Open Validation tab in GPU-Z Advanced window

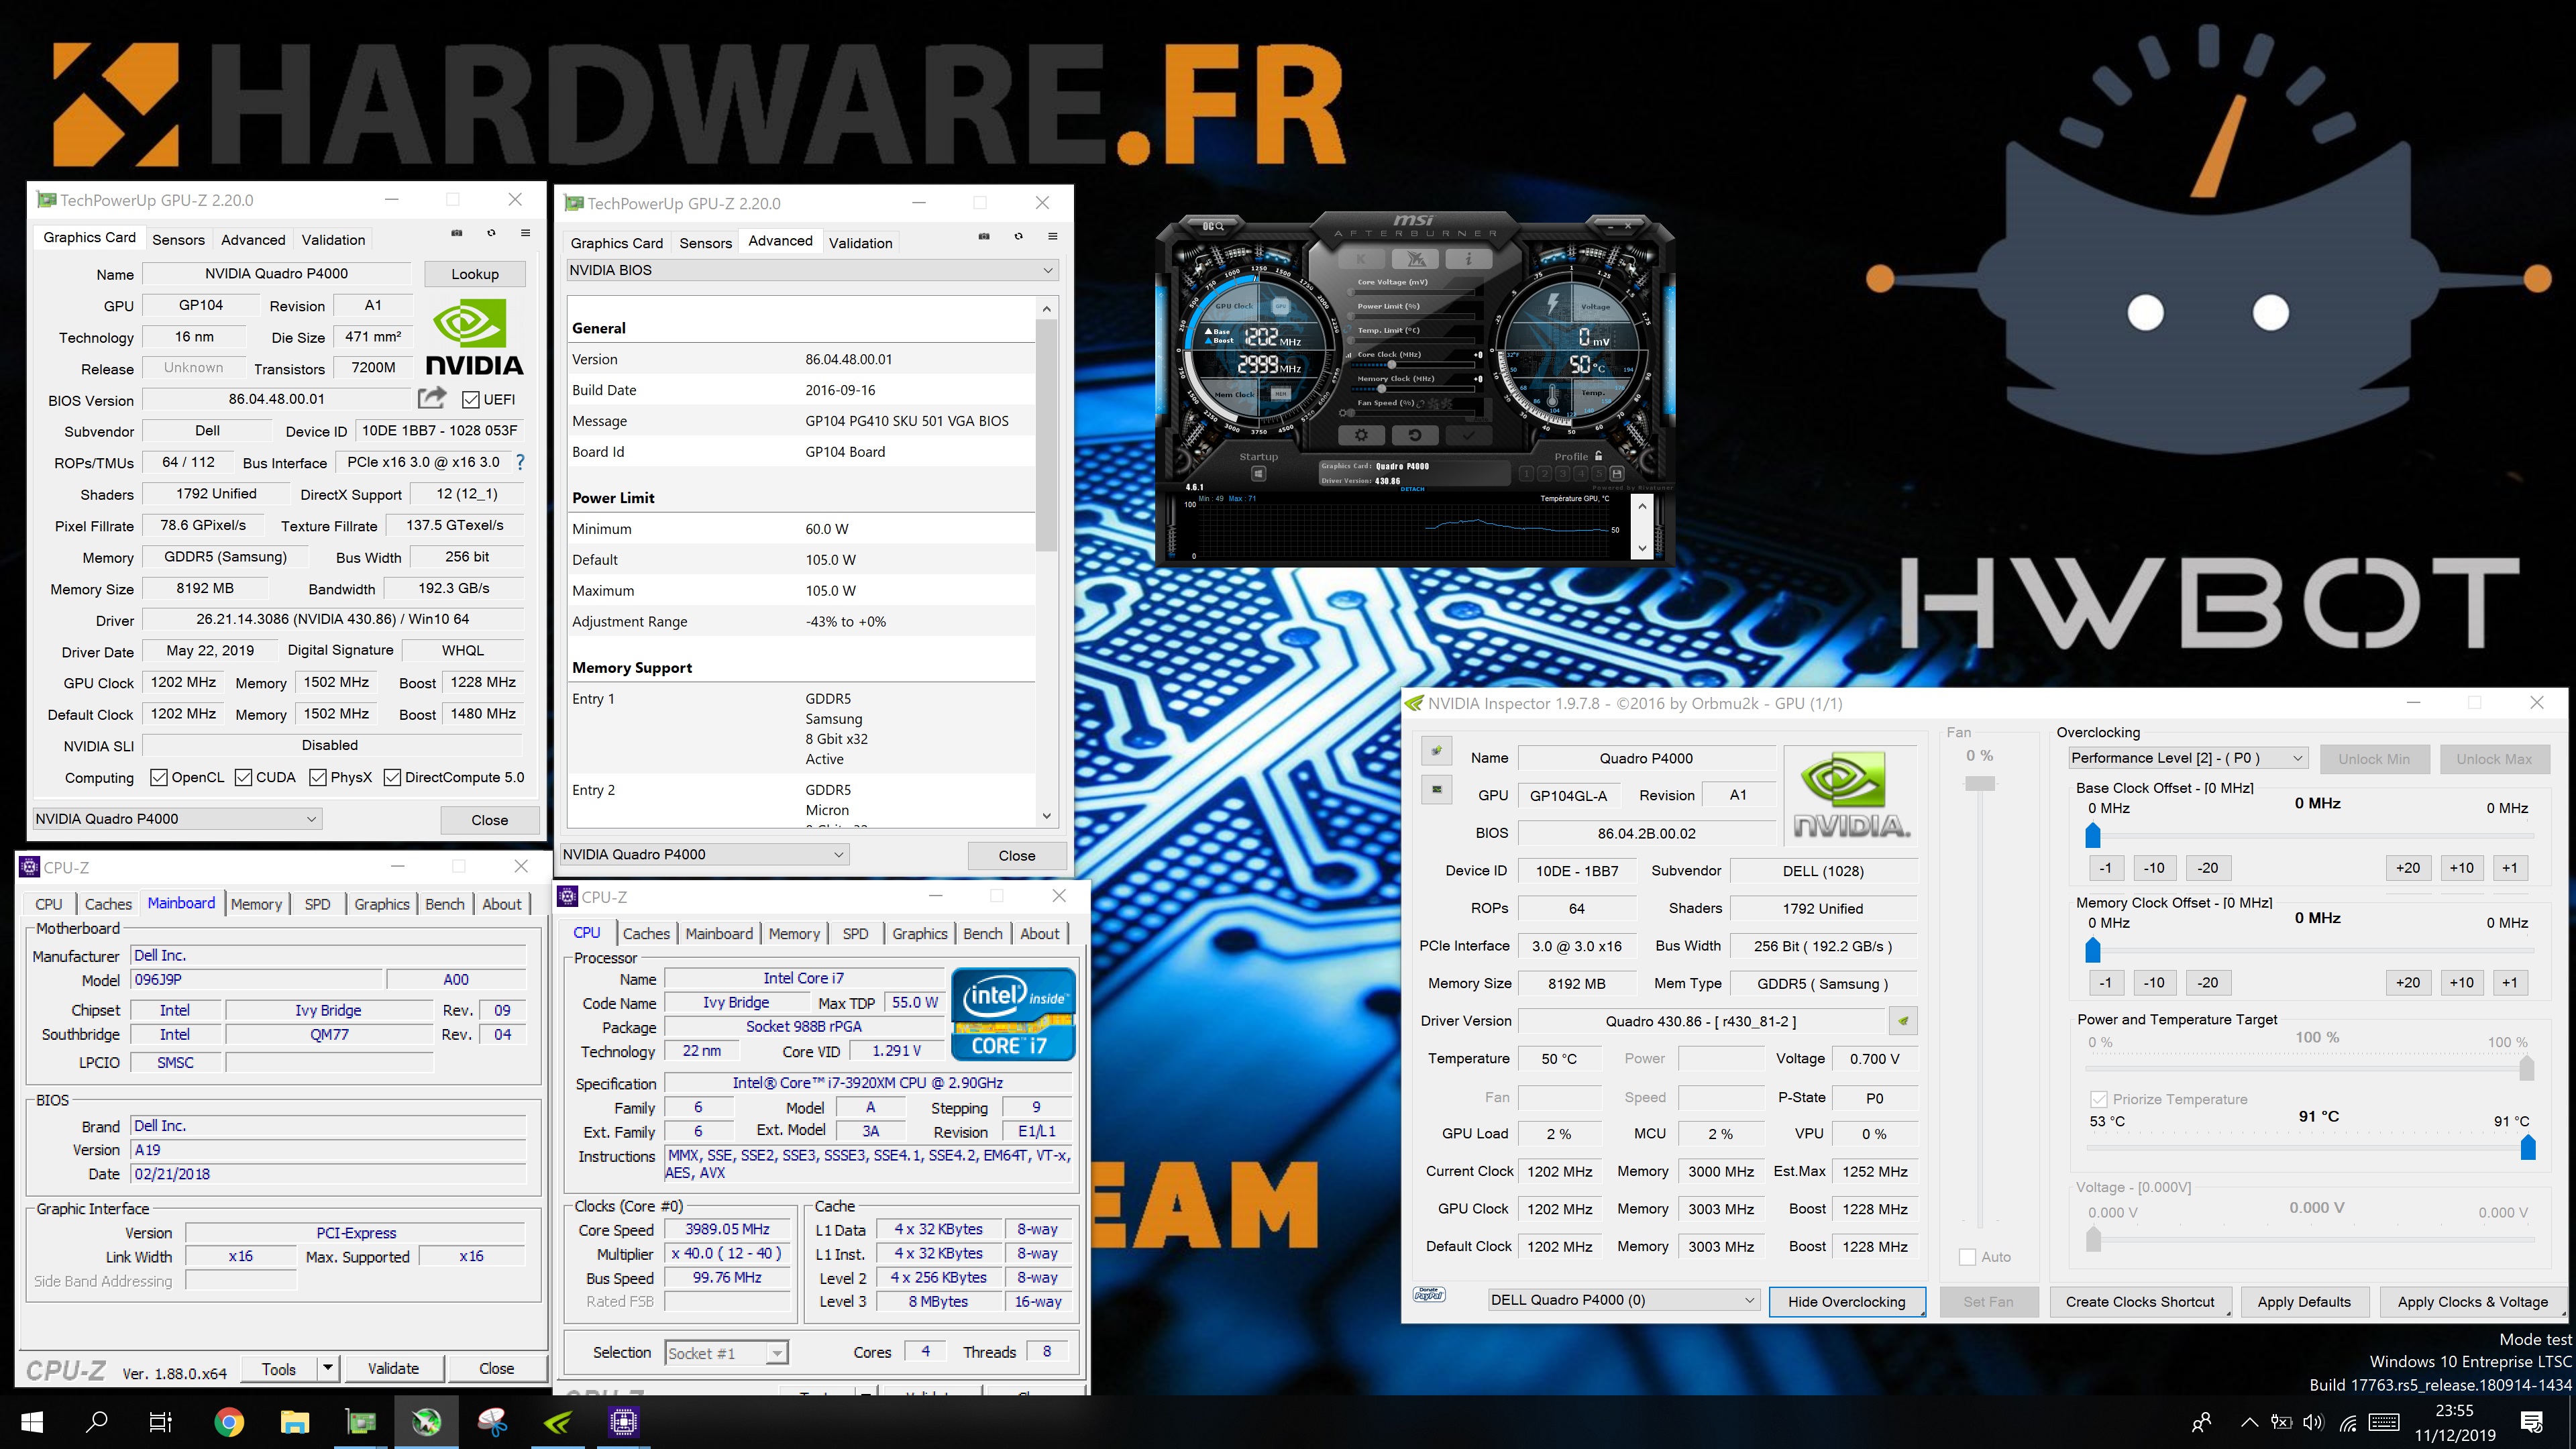860,243
